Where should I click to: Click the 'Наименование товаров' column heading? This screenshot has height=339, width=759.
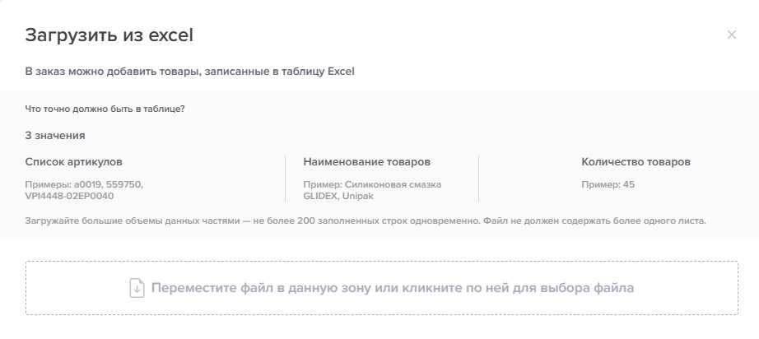[x=366, y=162]
